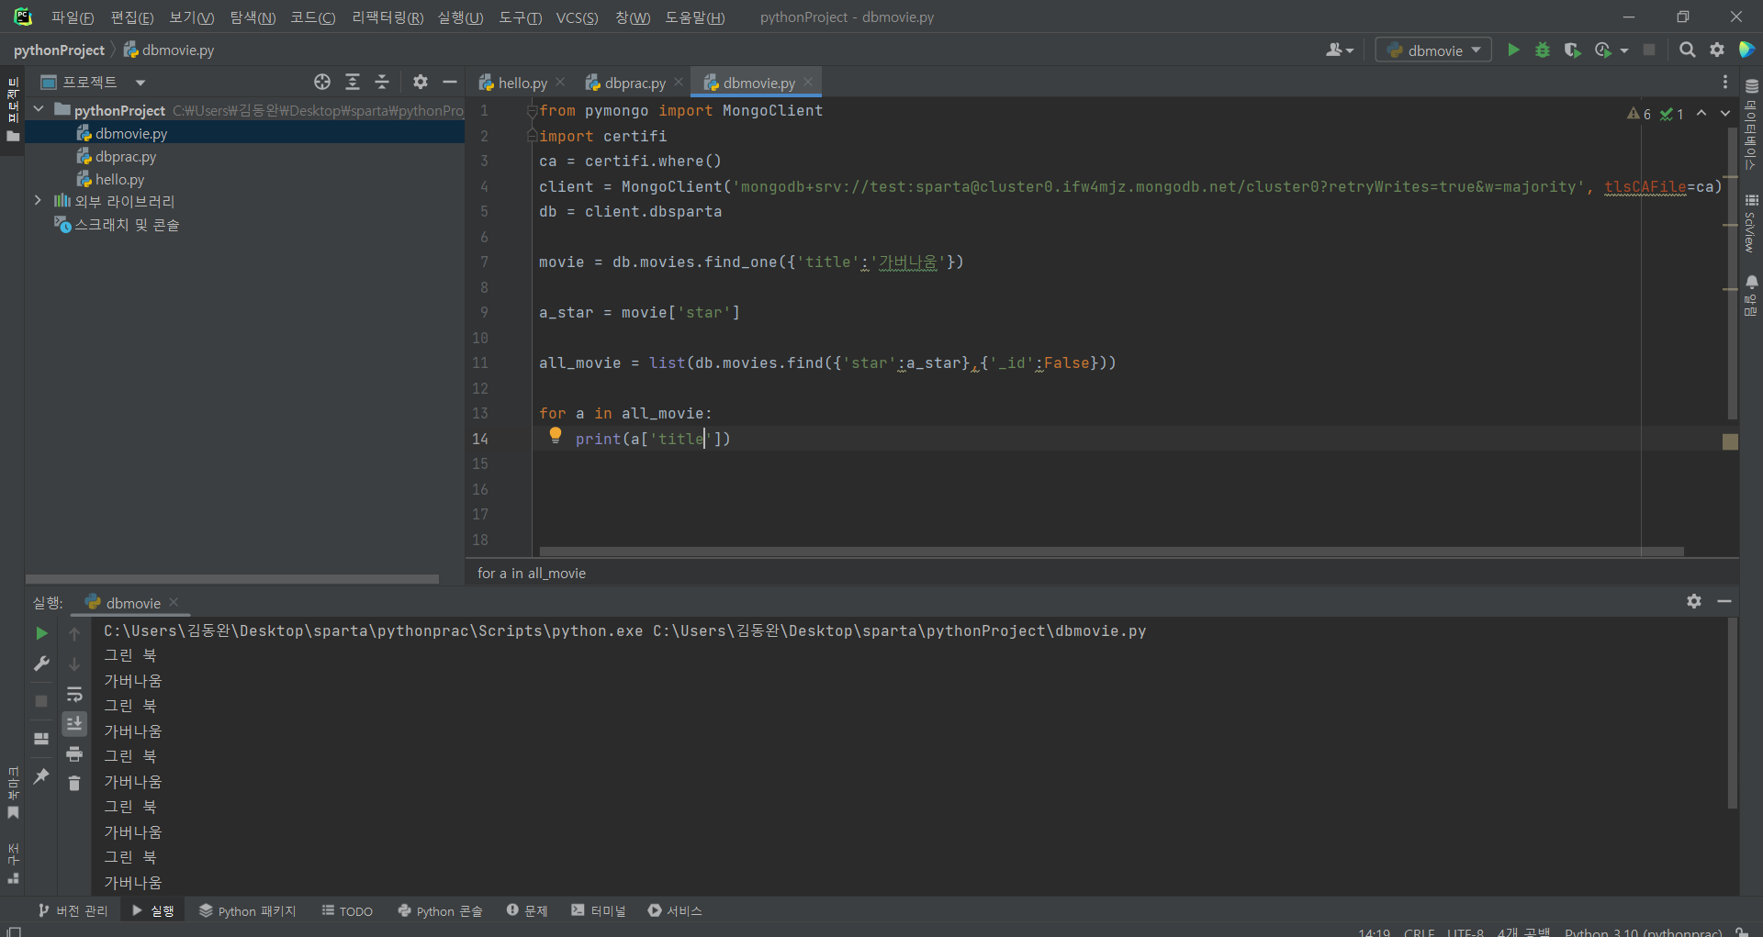Viewport: 1763px width, 937px height.
Task: Go to next highlighted error arrow
Action: click(x=1725, y=113)
